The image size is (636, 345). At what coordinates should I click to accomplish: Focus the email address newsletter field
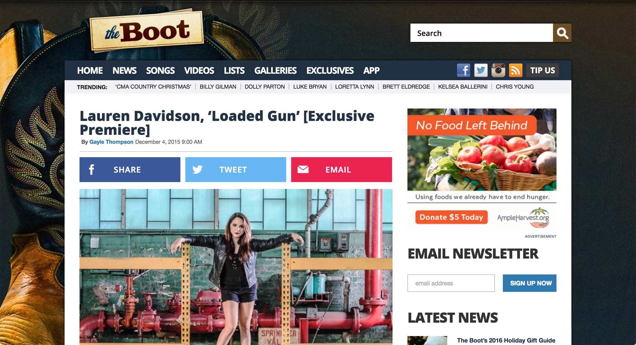[451, 283]
